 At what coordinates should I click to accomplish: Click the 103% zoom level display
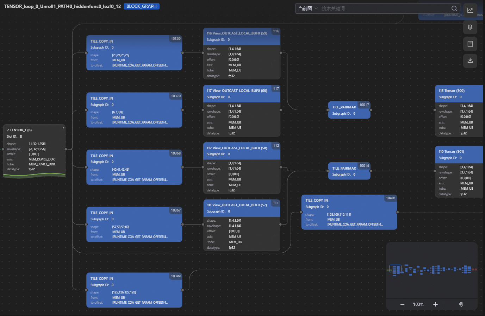(418, 304)
